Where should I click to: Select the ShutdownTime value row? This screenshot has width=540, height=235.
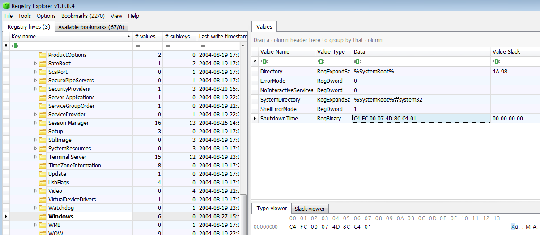coord(395,119)
